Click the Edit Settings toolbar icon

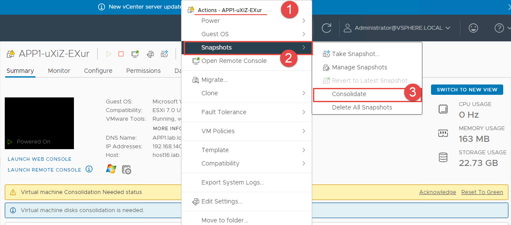[150, 54]
